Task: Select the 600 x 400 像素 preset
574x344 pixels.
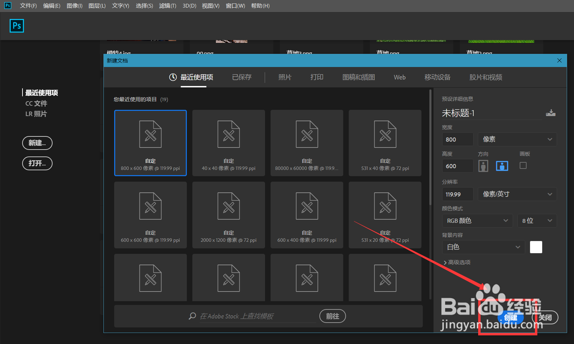Action: 307,215
